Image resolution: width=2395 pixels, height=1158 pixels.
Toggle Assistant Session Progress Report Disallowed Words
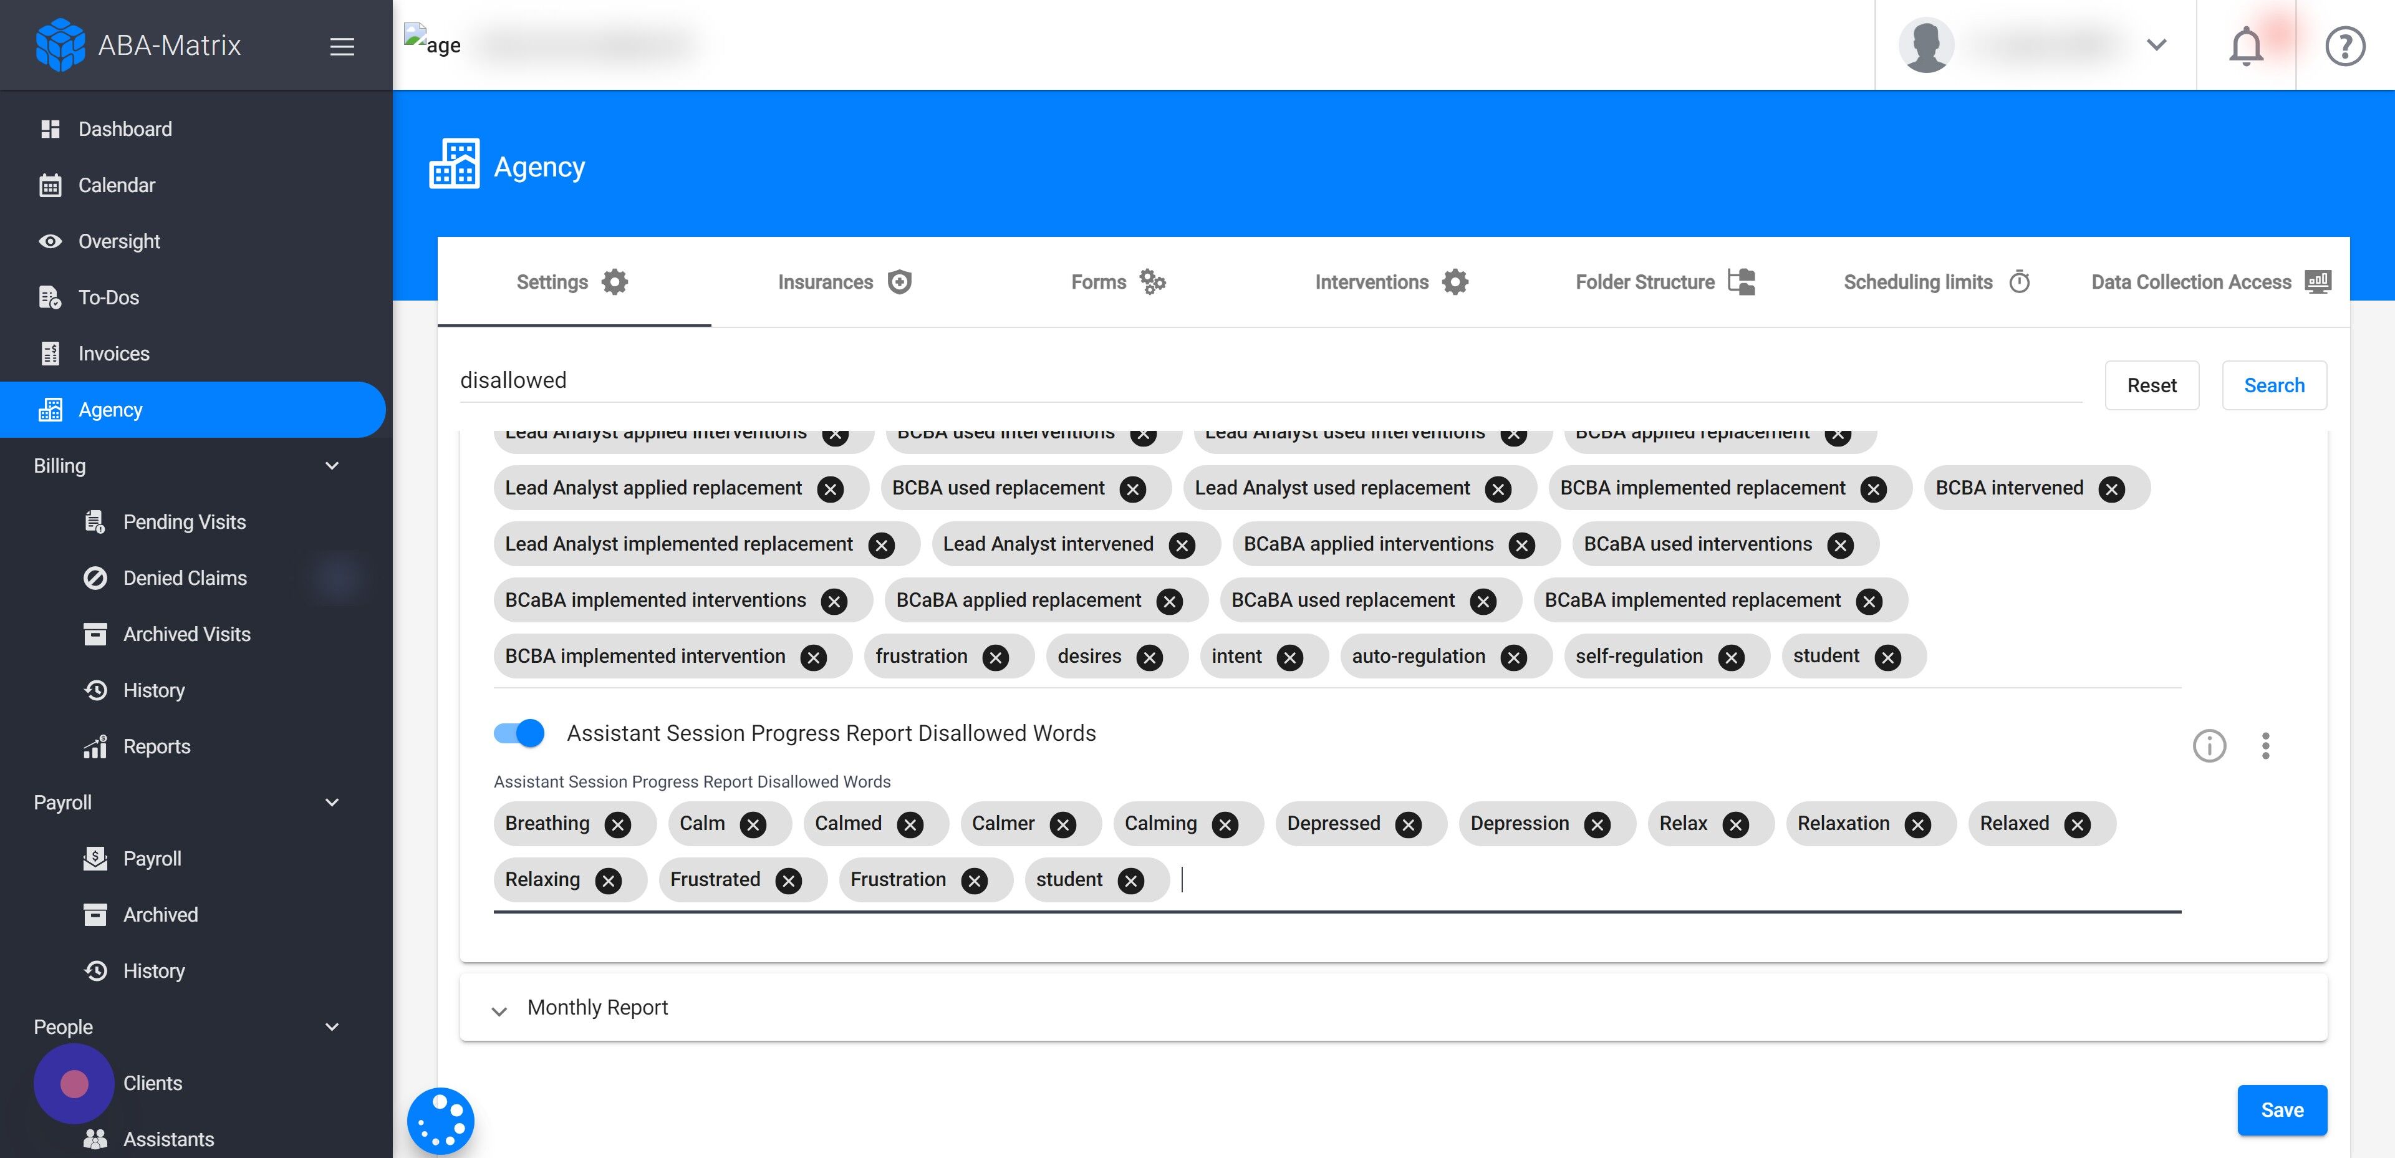pos(519,733)
